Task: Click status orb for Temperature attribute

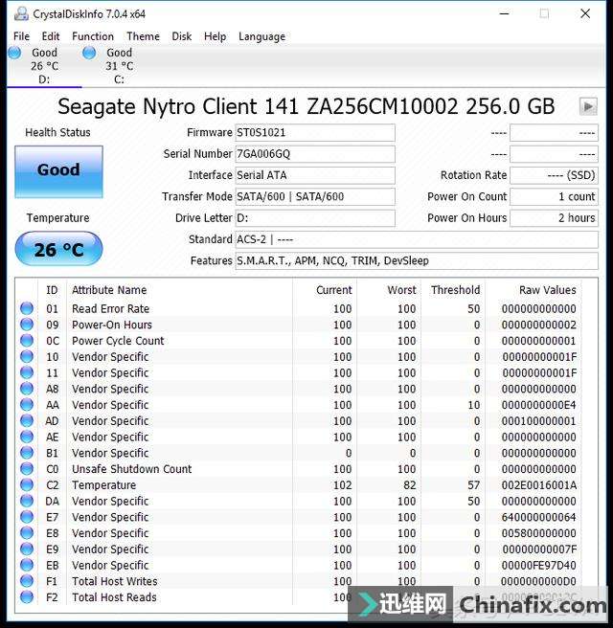Action: (27, 484)
